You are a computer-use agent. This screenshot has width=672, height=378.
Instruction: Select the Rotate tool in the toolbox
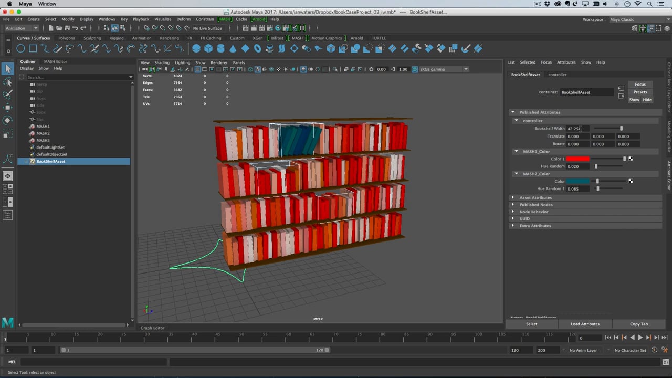point(8,120)
